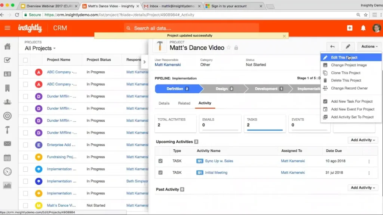This screenshot has width=383, height=215.
Task: Check the select-all projects checkbox
Action: tap(25, 60)
